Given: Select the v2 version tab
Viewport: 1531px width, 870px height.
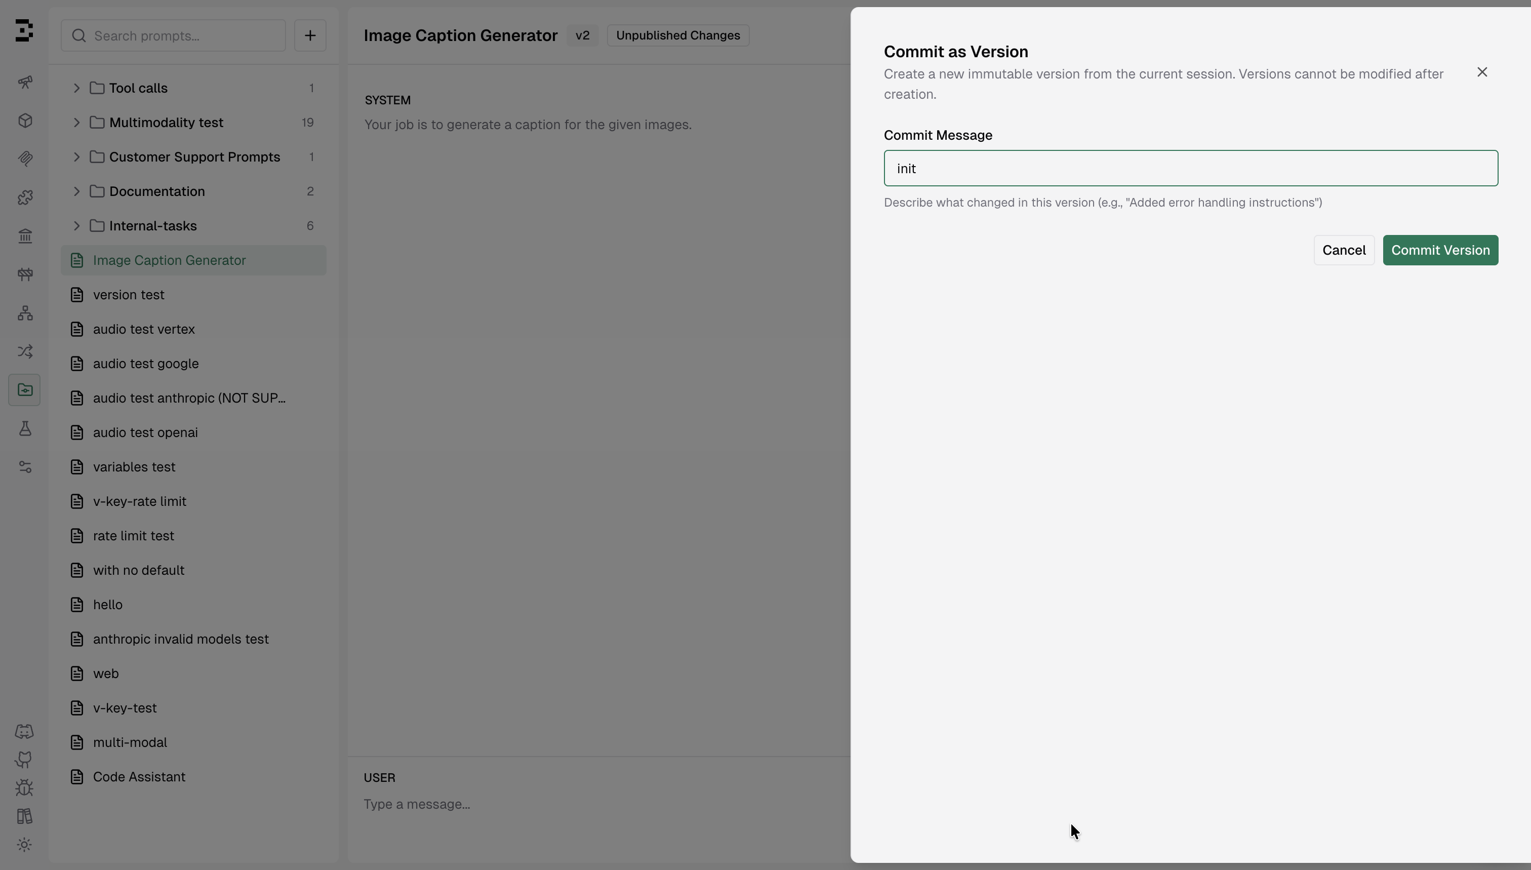Looking at the screenshot, I should [x=582, y=35].
